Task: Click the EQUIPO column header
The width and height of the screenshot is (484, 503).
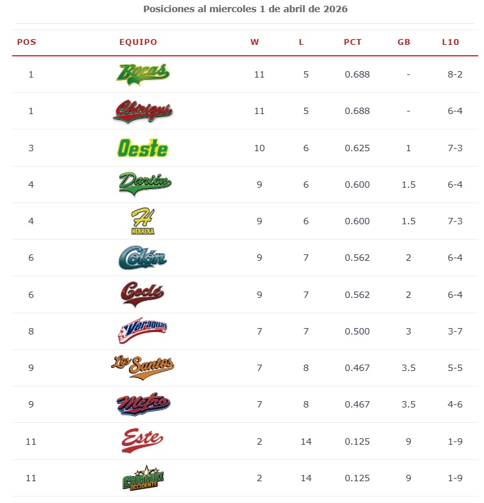Action: 138,42
